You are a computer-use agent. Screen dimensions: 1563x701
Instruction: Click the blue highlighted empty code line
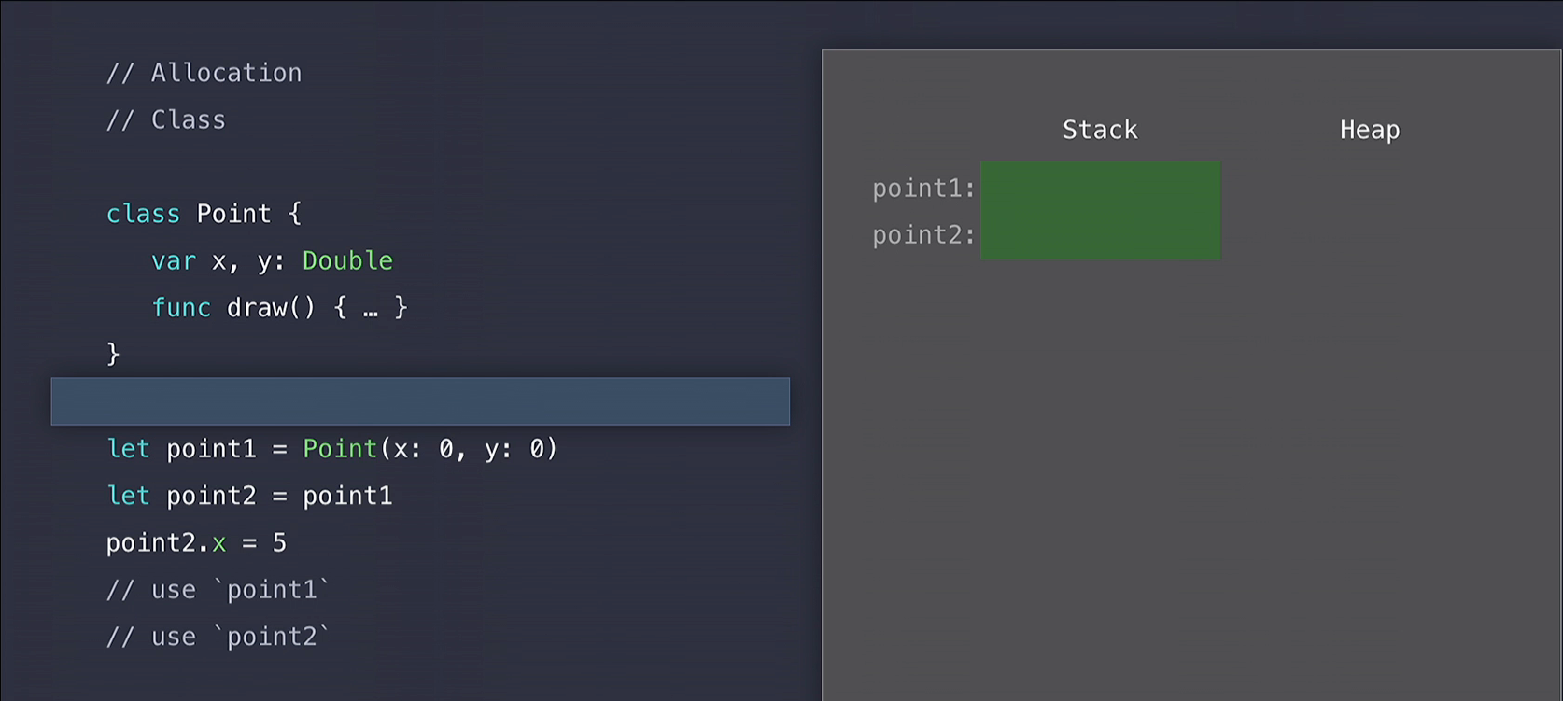[x=420, y=401]
